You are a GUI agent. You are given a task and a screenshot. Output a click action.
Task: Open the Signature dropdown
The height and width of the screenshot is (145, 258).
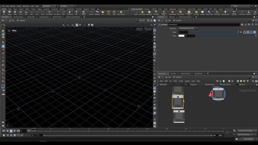[x=188, y=28]
